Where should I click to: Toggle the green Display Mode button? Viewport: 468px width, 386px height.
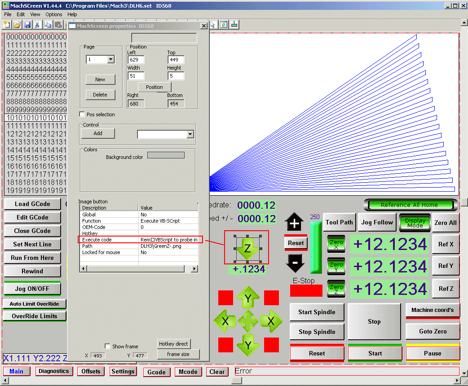point(415,223)
